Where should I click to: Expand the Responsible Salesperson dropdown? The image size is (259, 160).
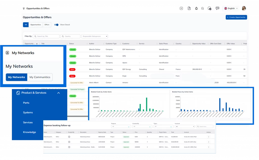tap(95, 36)
